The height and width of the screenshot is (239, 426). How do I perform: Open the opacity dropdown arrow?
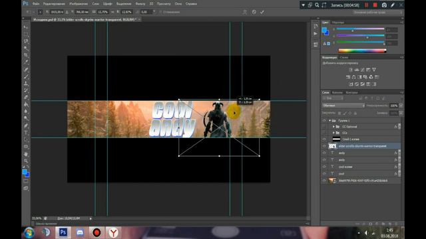tap(401, 106)
